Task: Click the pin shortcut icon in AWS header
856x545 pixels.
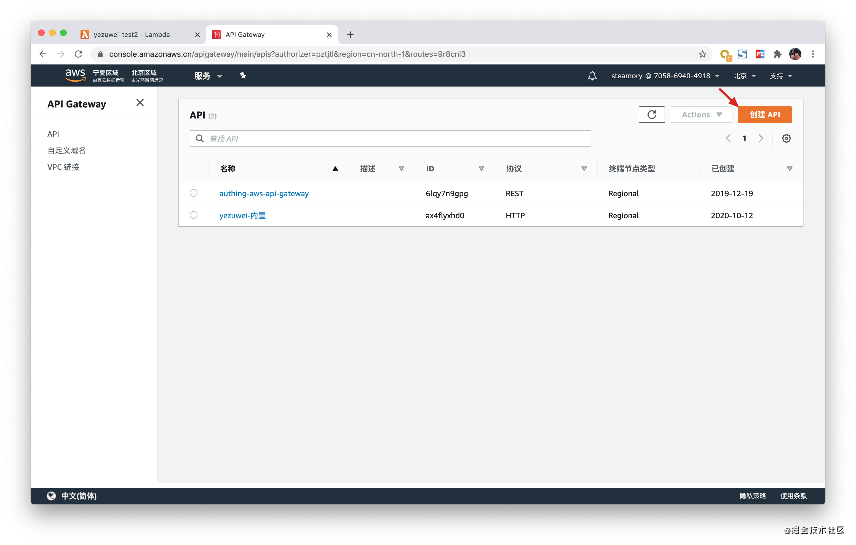Action: click(x=243, y=76)
